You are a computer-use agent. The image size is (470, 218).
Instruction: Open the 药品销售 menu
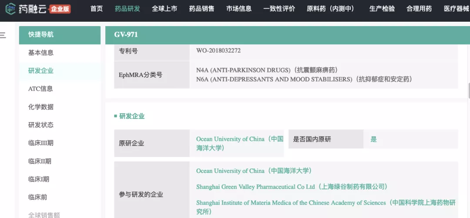(x=202, y=9)
